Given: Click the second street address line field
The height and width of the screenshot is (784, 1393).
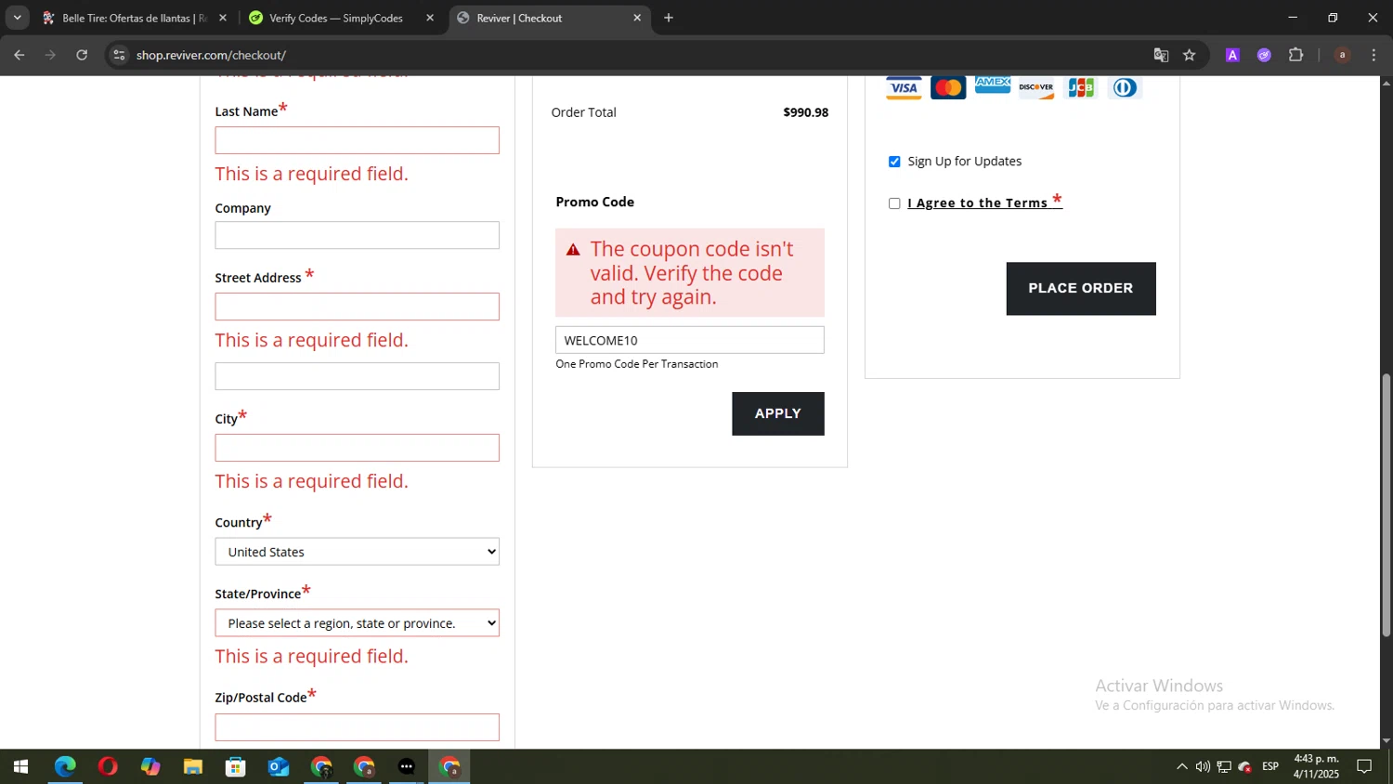Looking at the screenshot, I should click(x=358, y=376).
